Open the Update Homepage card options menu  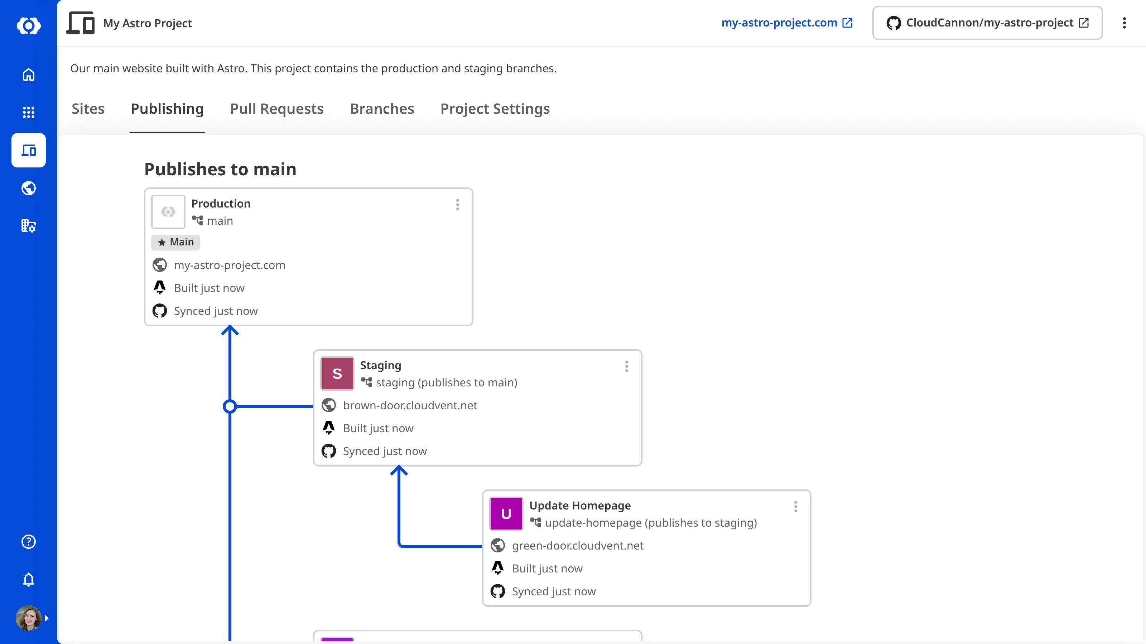tap(795, 507)
